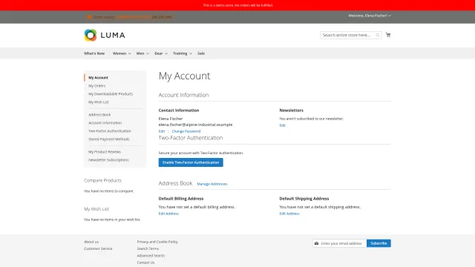
Task: Expand the Men menu chevron
Action: point(148,53)
